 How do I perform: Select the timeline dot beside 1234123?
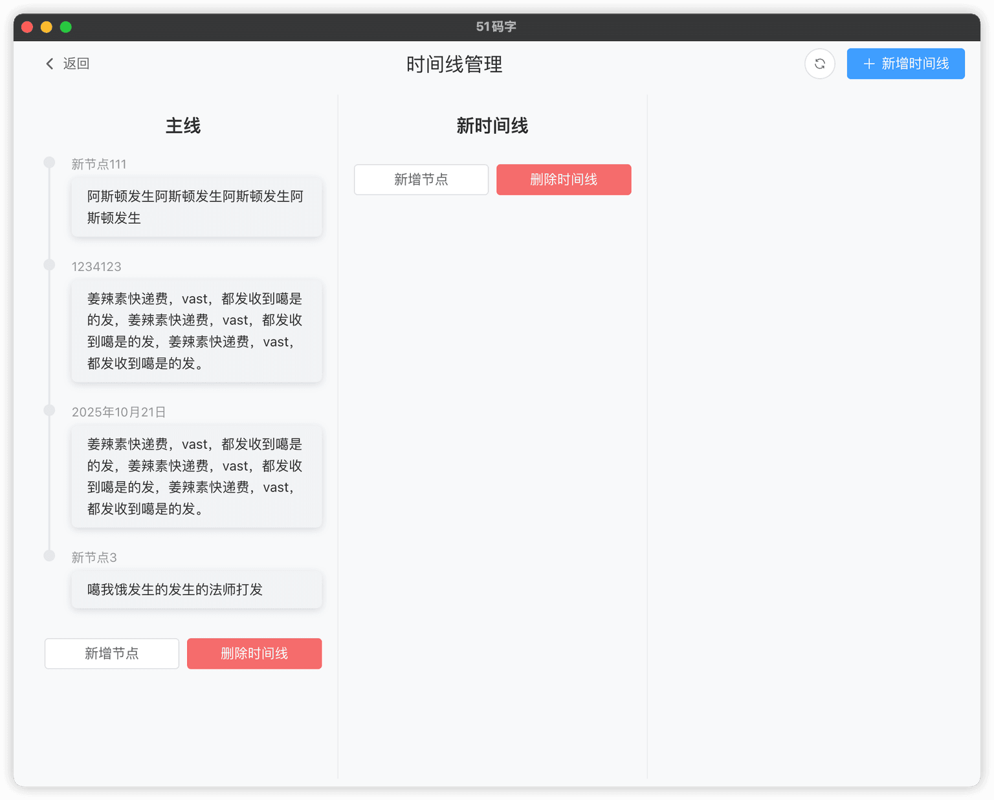(49, 265)
